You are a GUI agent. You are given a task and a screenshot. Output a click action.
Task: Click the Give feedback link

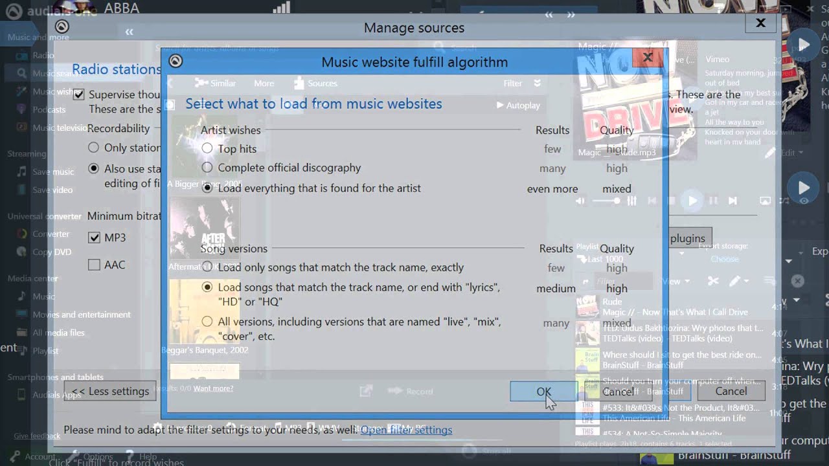(x=37, y=436)
